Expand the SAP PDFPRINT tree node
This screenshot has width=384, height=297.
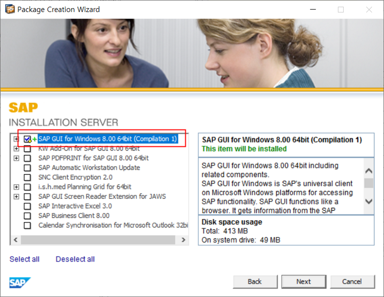click(x=16, y=158)
